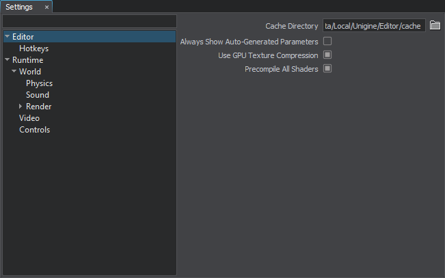Select the Settings tab
Screen dimensions: 445x278
19,7
